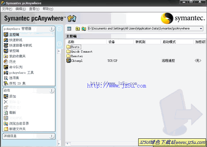Click the greyed-out start connection action icon
The width and height of the screenshot is (207, 147).
[6, 118]
